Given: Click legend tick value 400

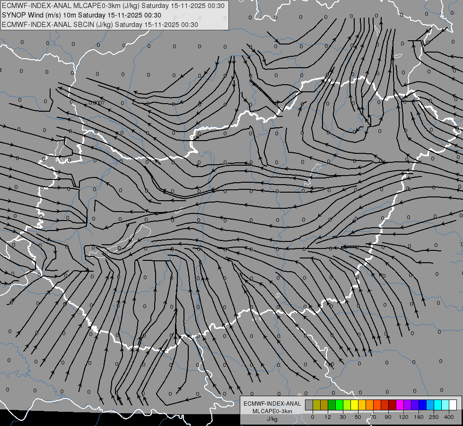Looking at the screenshot, I should pos(449,417).
